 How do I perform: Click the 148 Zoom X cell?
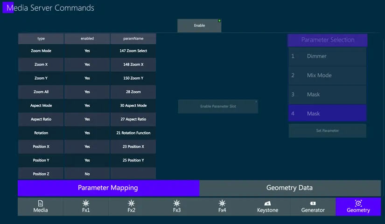coord(133,64)
